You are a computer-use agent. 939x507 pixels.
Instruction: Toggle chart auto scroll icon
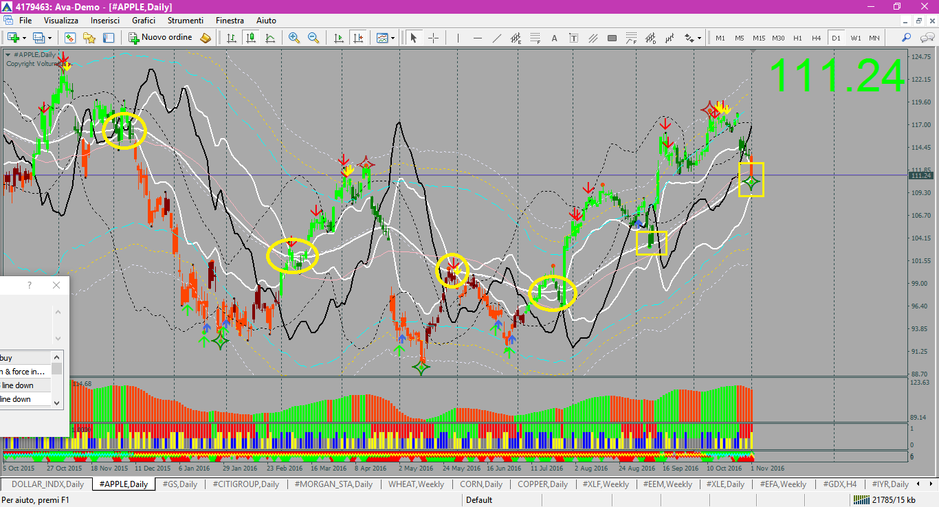pyautogui.click(x=338, y=38)
